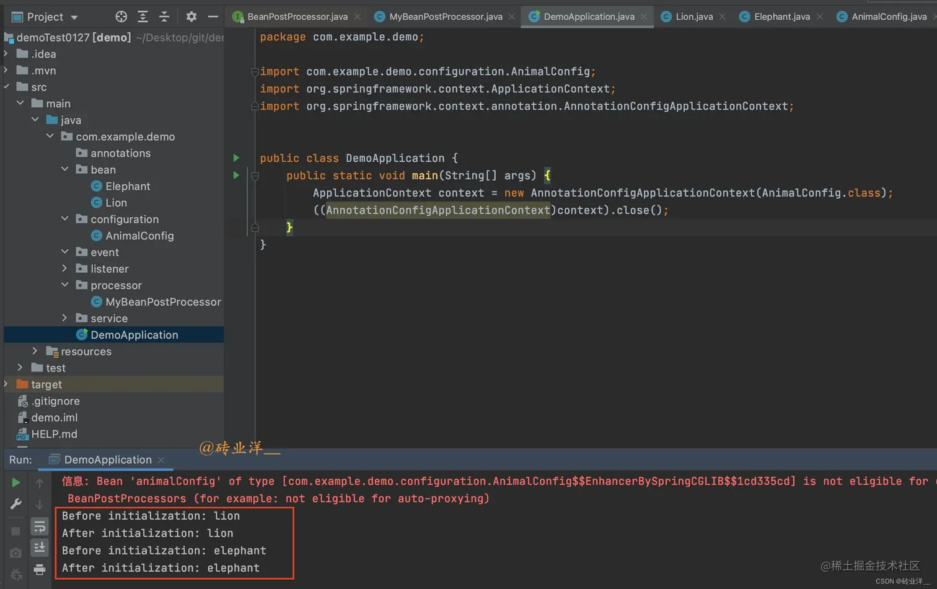Viewport: 937px width, 589px height.
Task: Collapse the processor package
Action: 65,285
